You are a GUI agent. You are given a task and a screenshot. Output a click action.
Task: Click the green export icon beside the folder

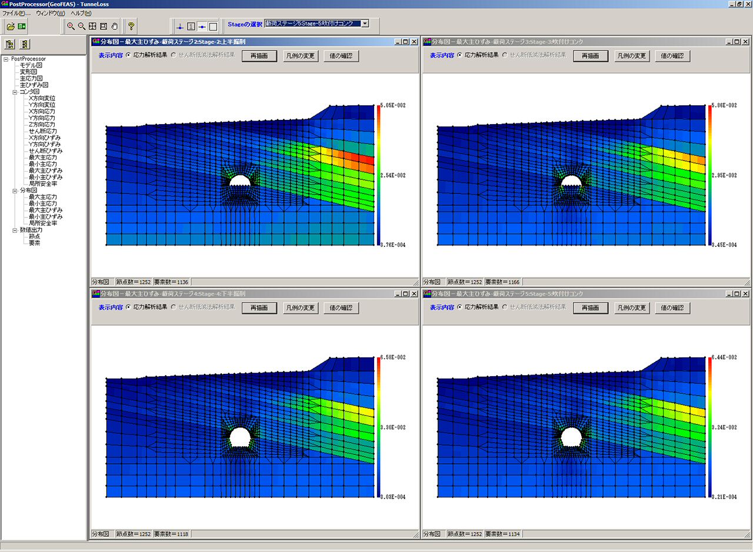coord(22,26)
